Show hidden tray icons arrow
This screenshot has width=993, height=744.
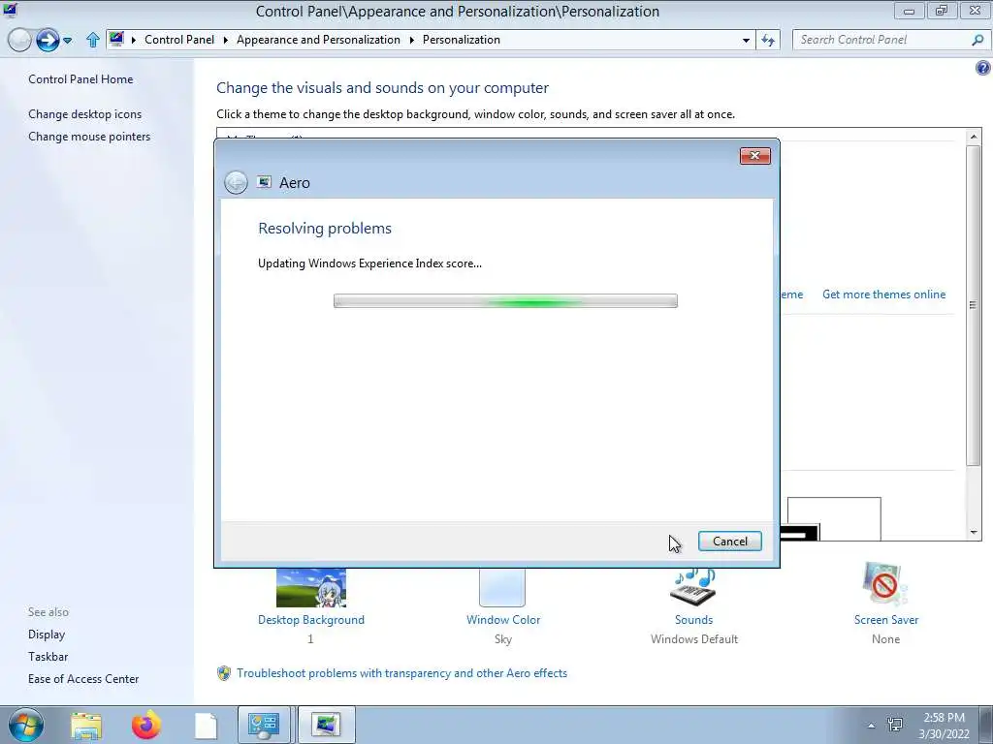click(x=871, y=726)
